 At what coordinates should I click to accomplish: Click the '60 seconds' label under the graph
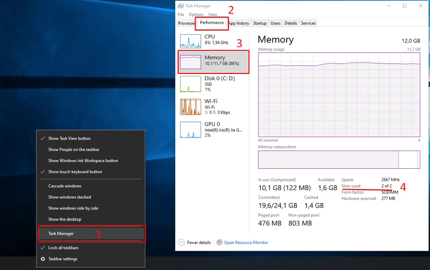point(268,140)
